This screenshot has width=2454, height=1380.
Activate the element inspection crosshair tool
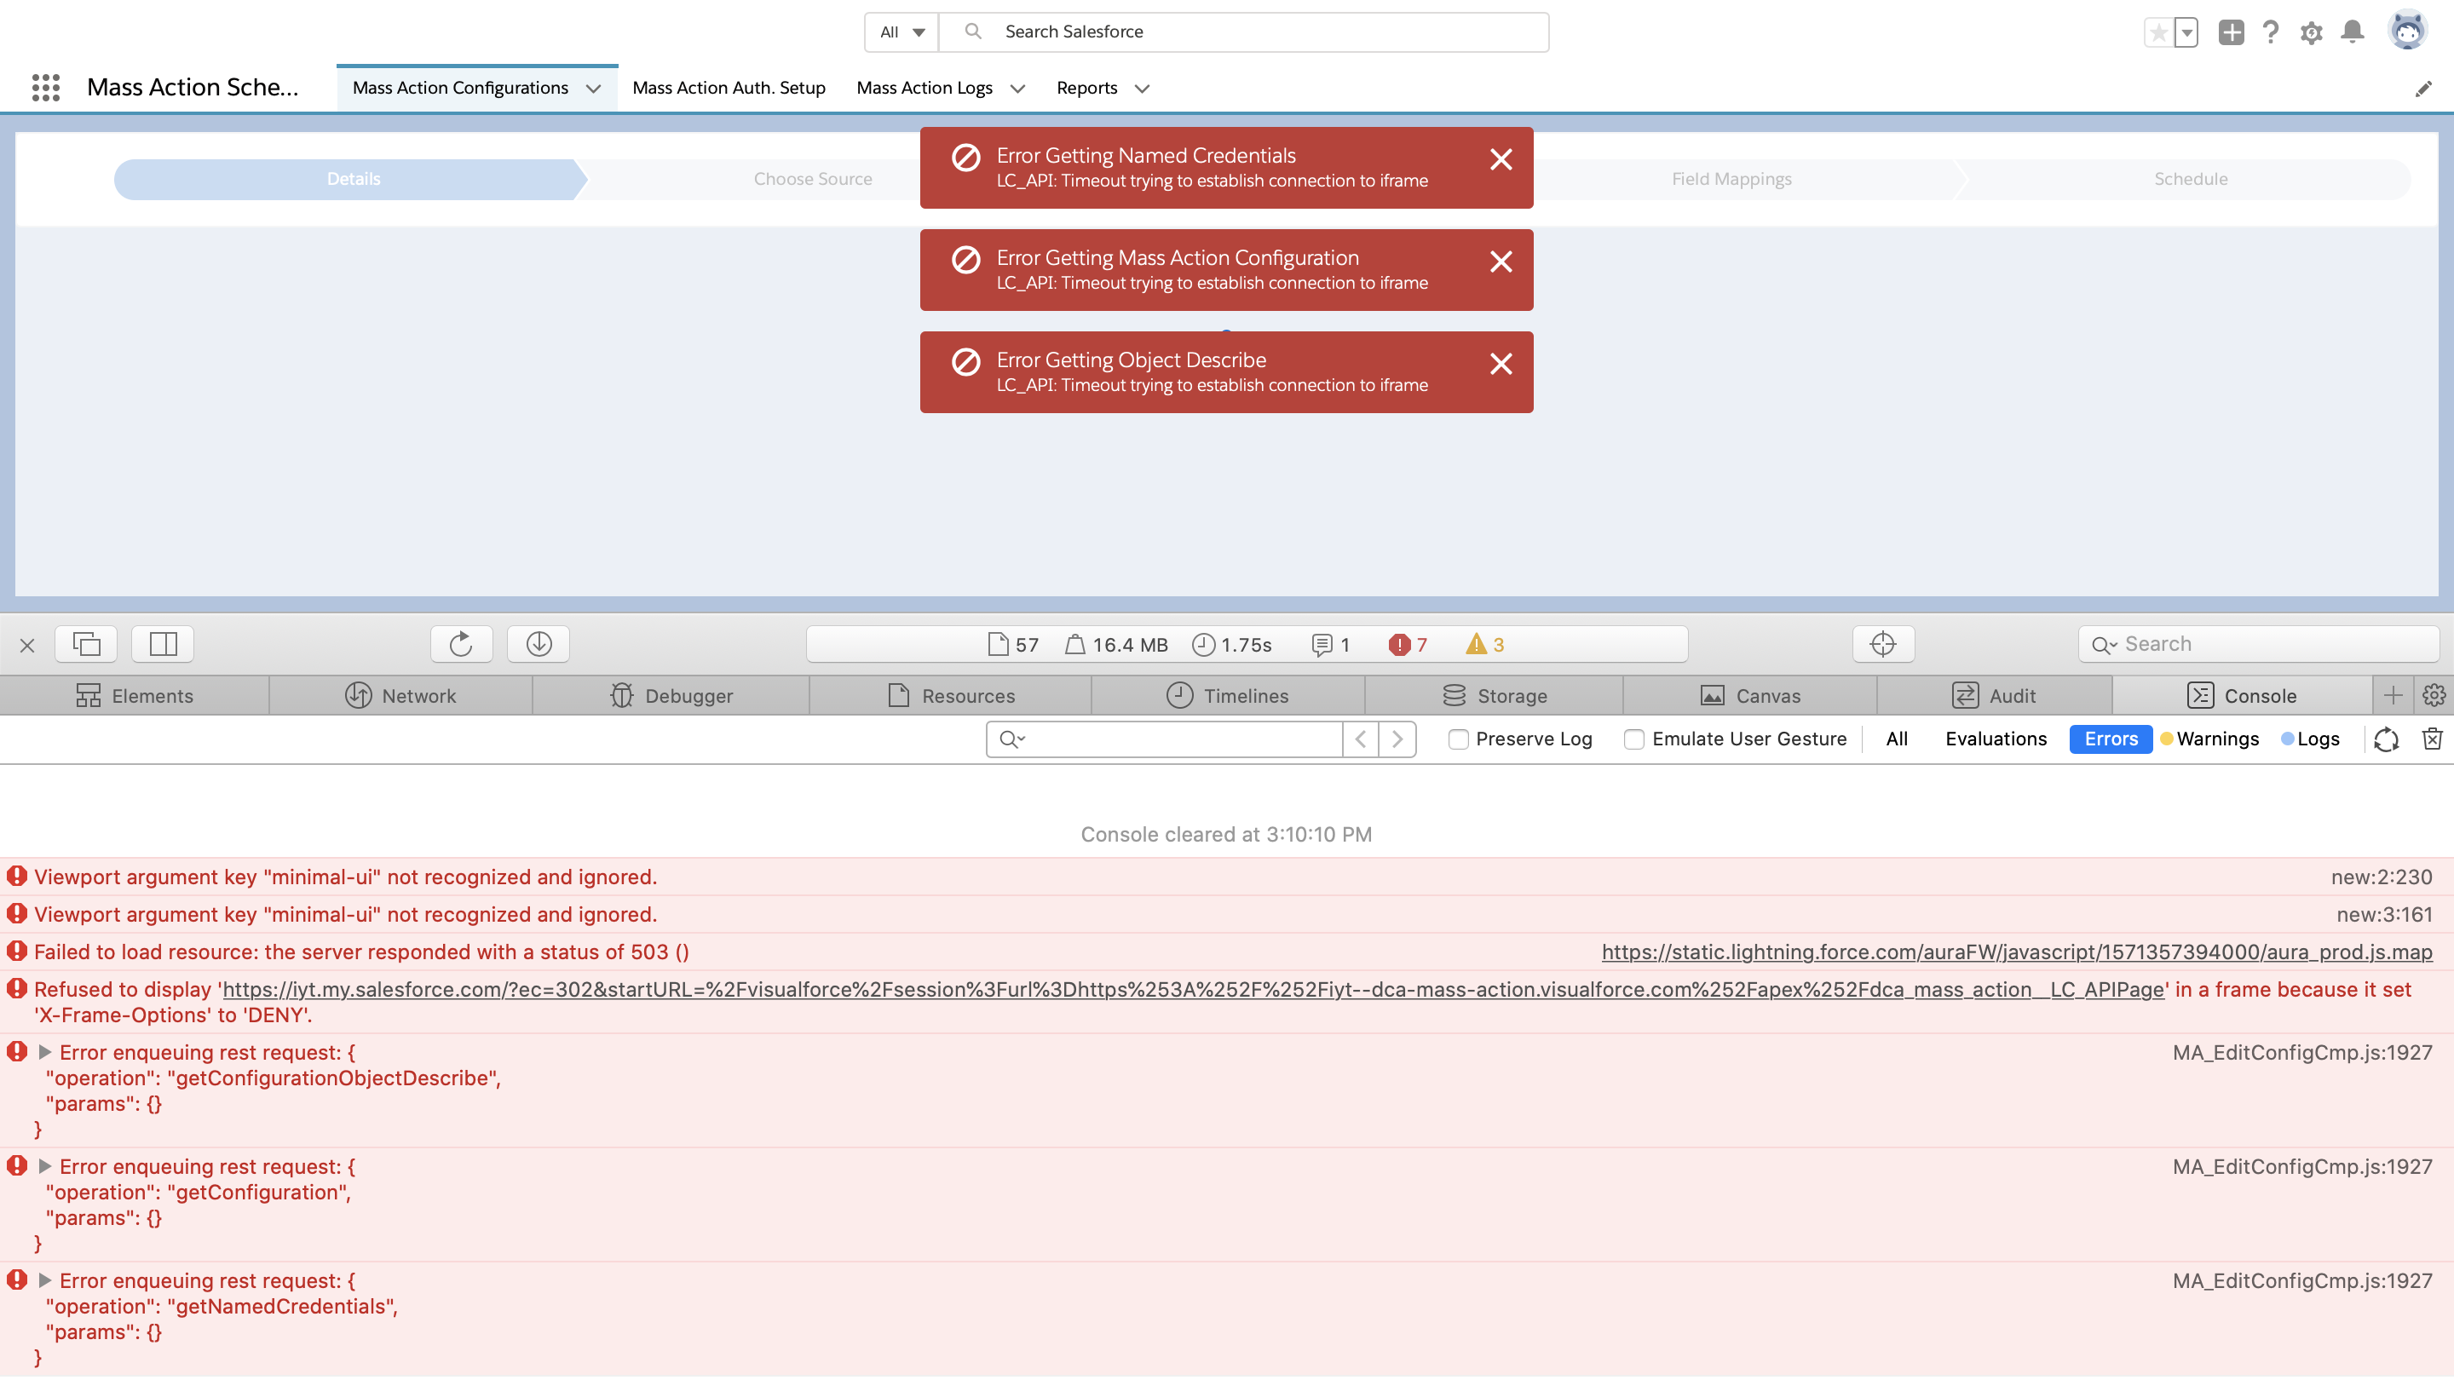(x=1882, y=644)
